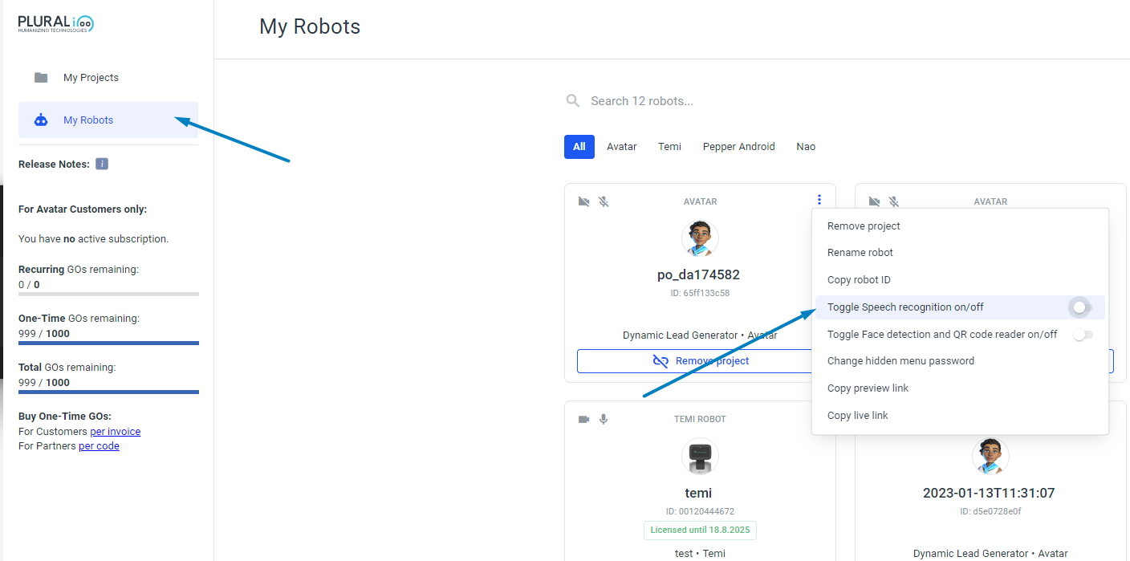Screen dimensions: 1130x561
Task: Click robot name 2023-01-13T11:31:07
Action: (989, 494)
